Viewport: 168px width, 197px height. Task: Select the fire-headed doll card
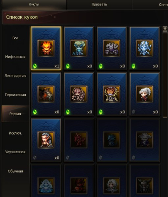[46, 48]
